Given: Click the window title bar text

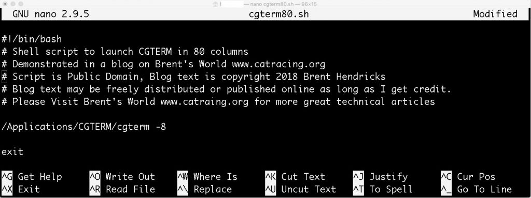Looking at the screenshot, I should [283, 4].
